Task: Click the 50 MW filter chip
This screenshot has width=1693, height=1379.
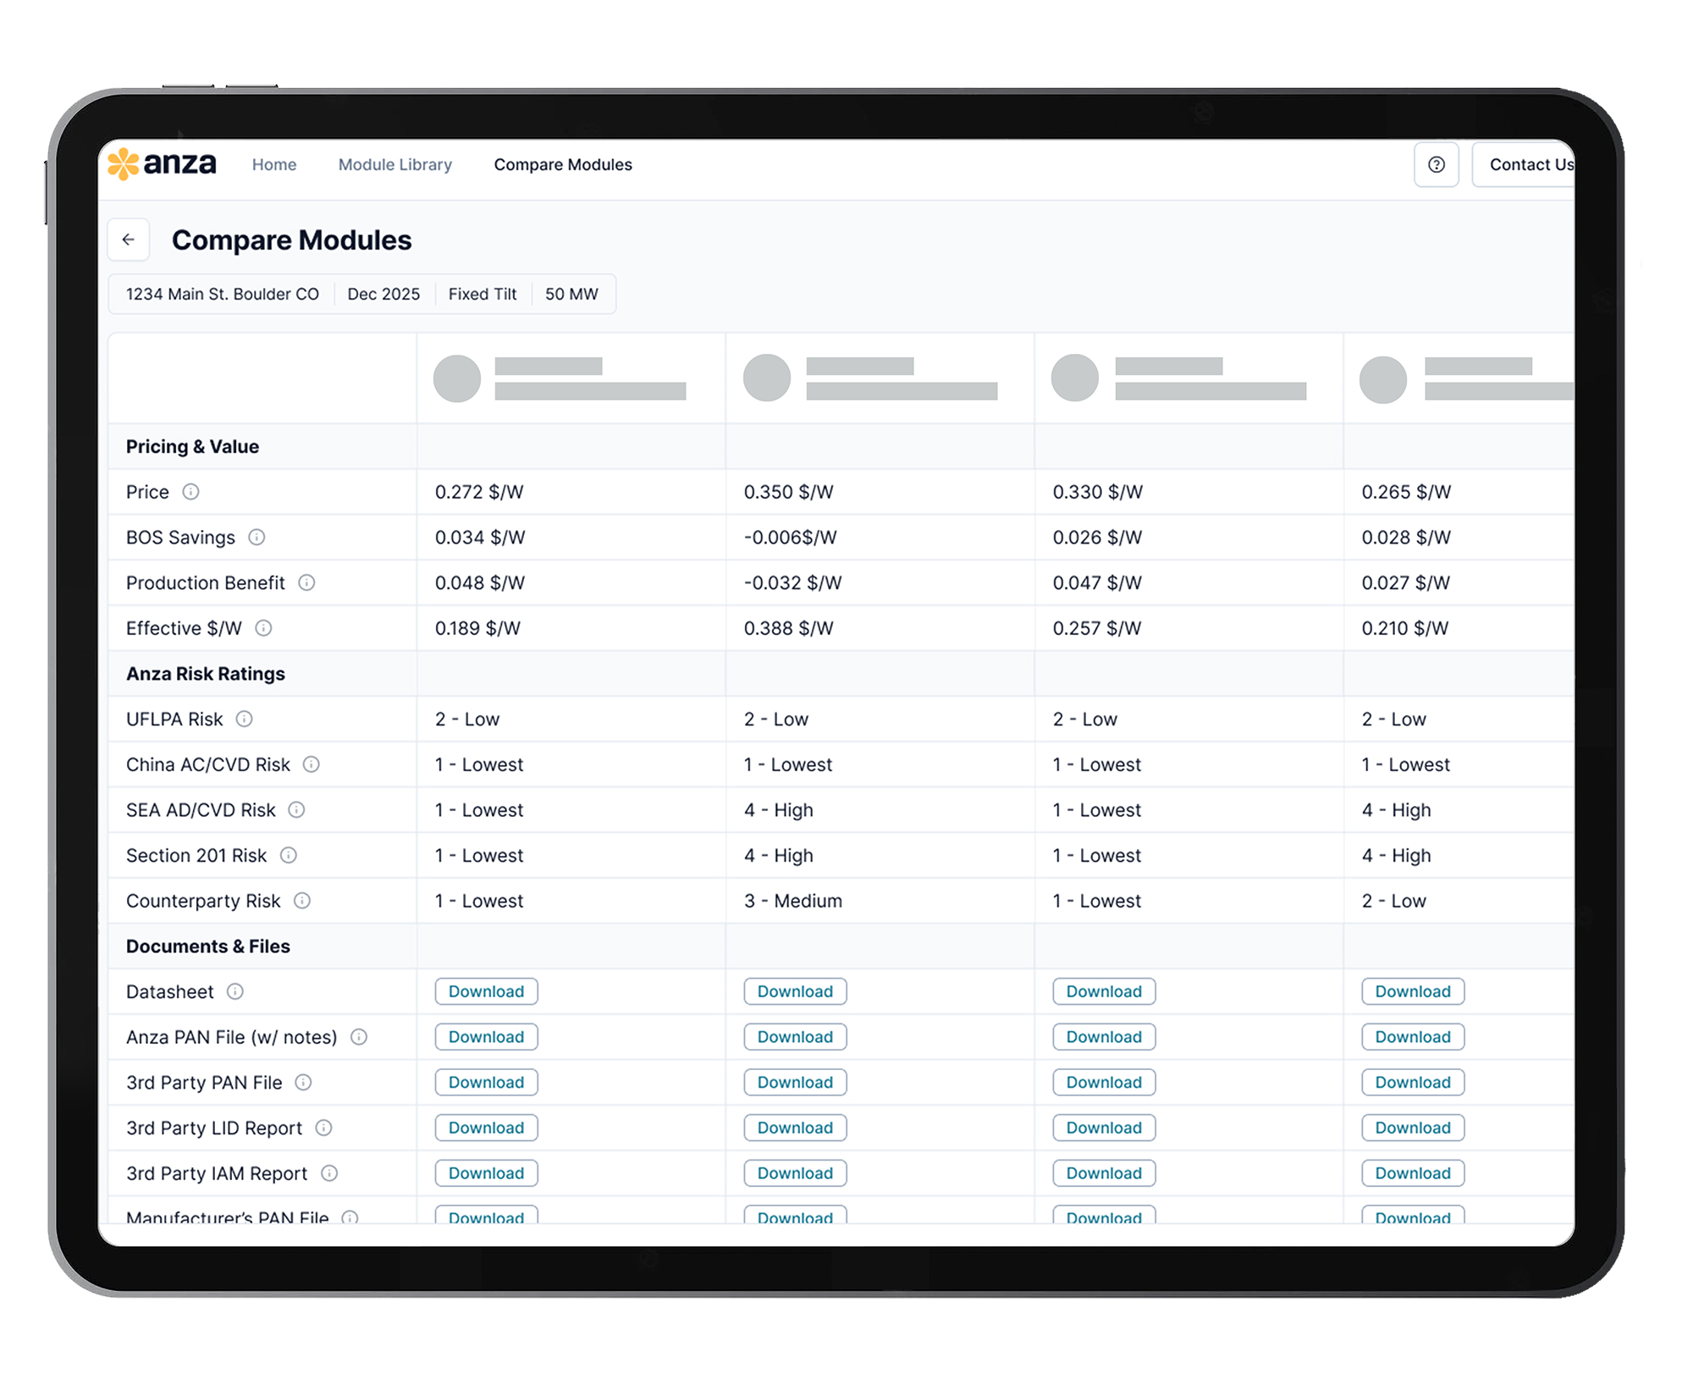Action: tap(571, 294)
